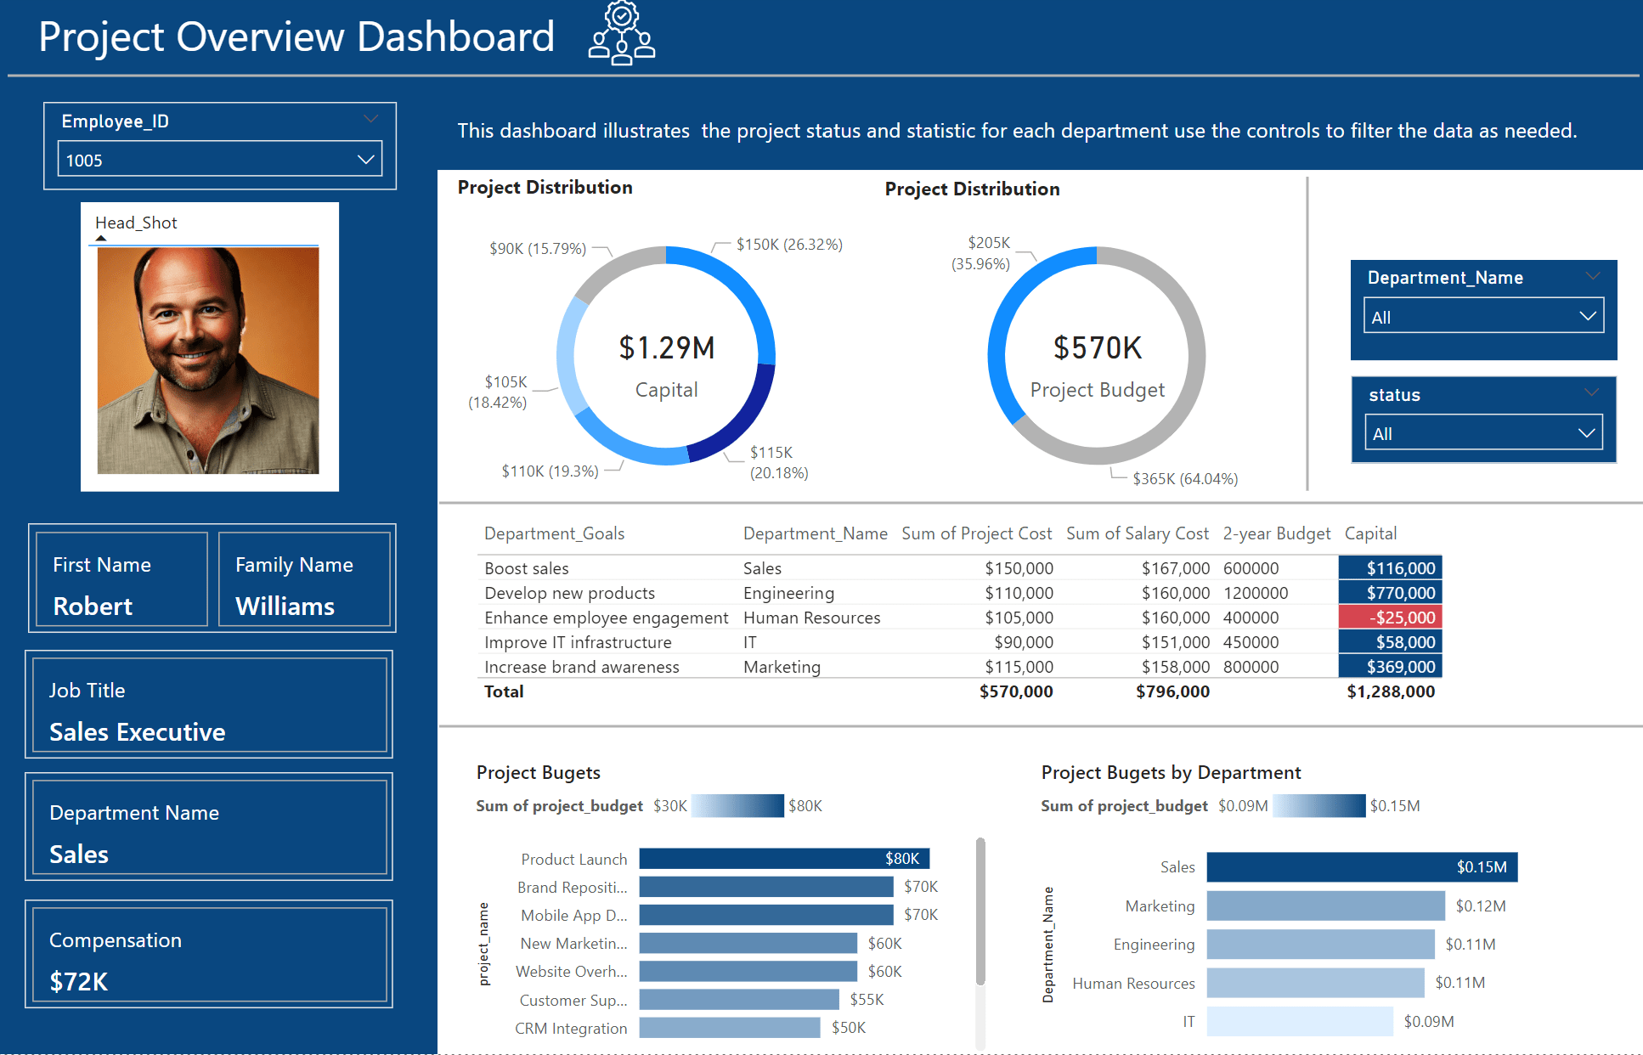Viewport: 1643px width, 1055px height.
Task: Collapse the Department_Name slicer header chevron
Action: (x=1591, y=275)
